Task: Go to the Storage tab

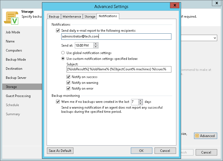Action: [x=90, y=17]
